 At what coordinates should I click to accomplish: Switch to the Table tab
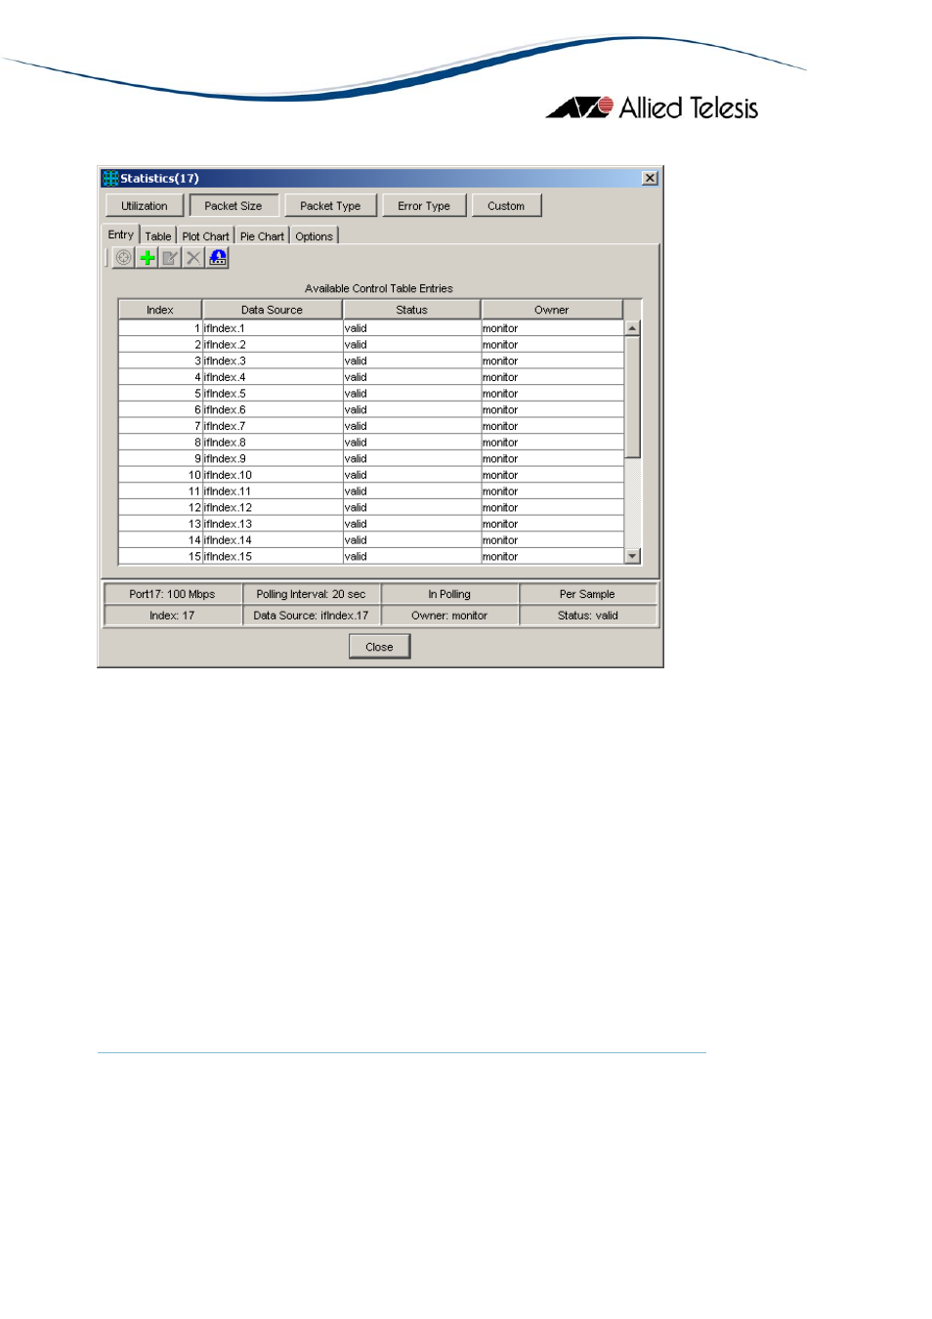(x=158, y=236)
